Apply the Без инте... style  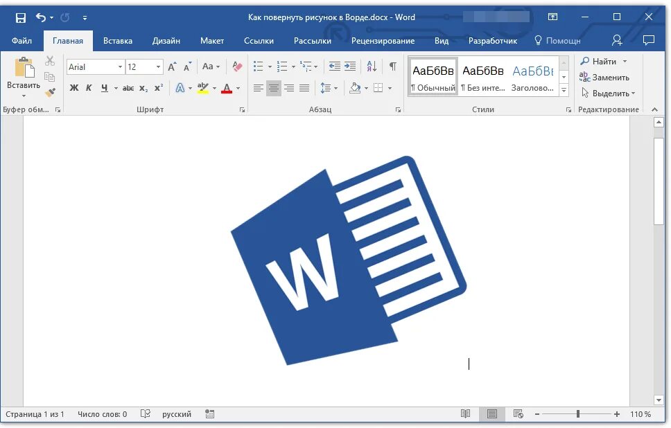coord(483,77)
